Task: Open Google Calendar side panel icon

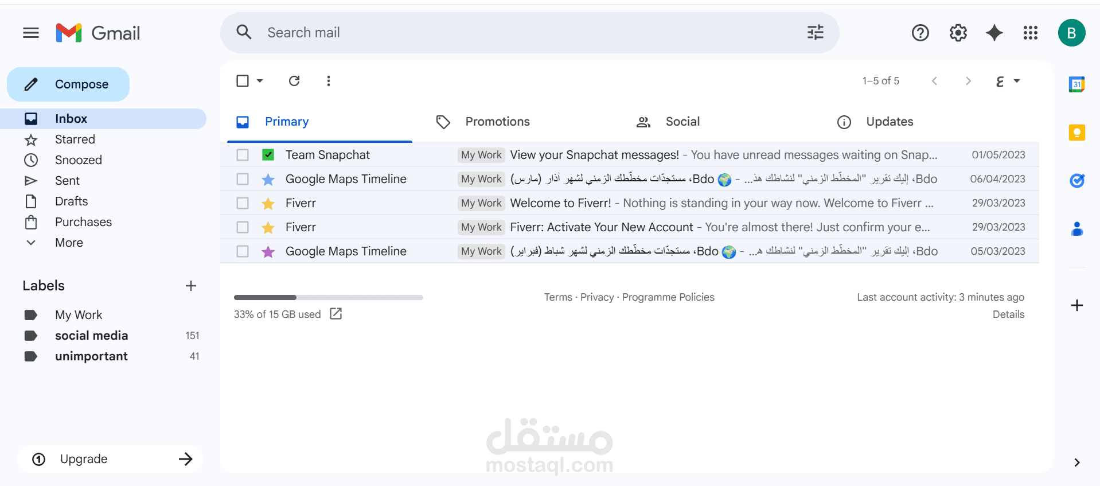Action: [1077, 84]
